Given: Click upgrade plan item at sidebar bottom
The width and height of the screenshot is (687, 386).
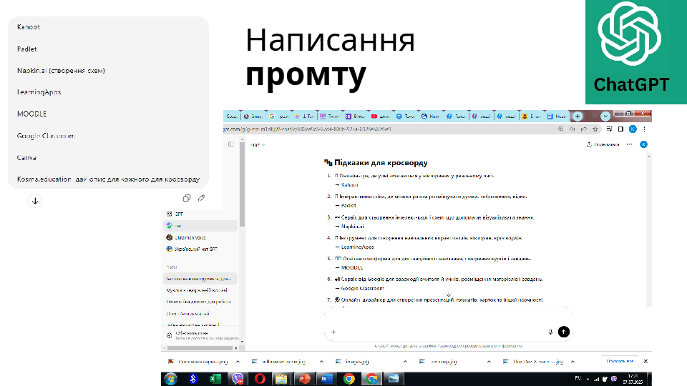Looking at the screenshot, I should 200,335.
